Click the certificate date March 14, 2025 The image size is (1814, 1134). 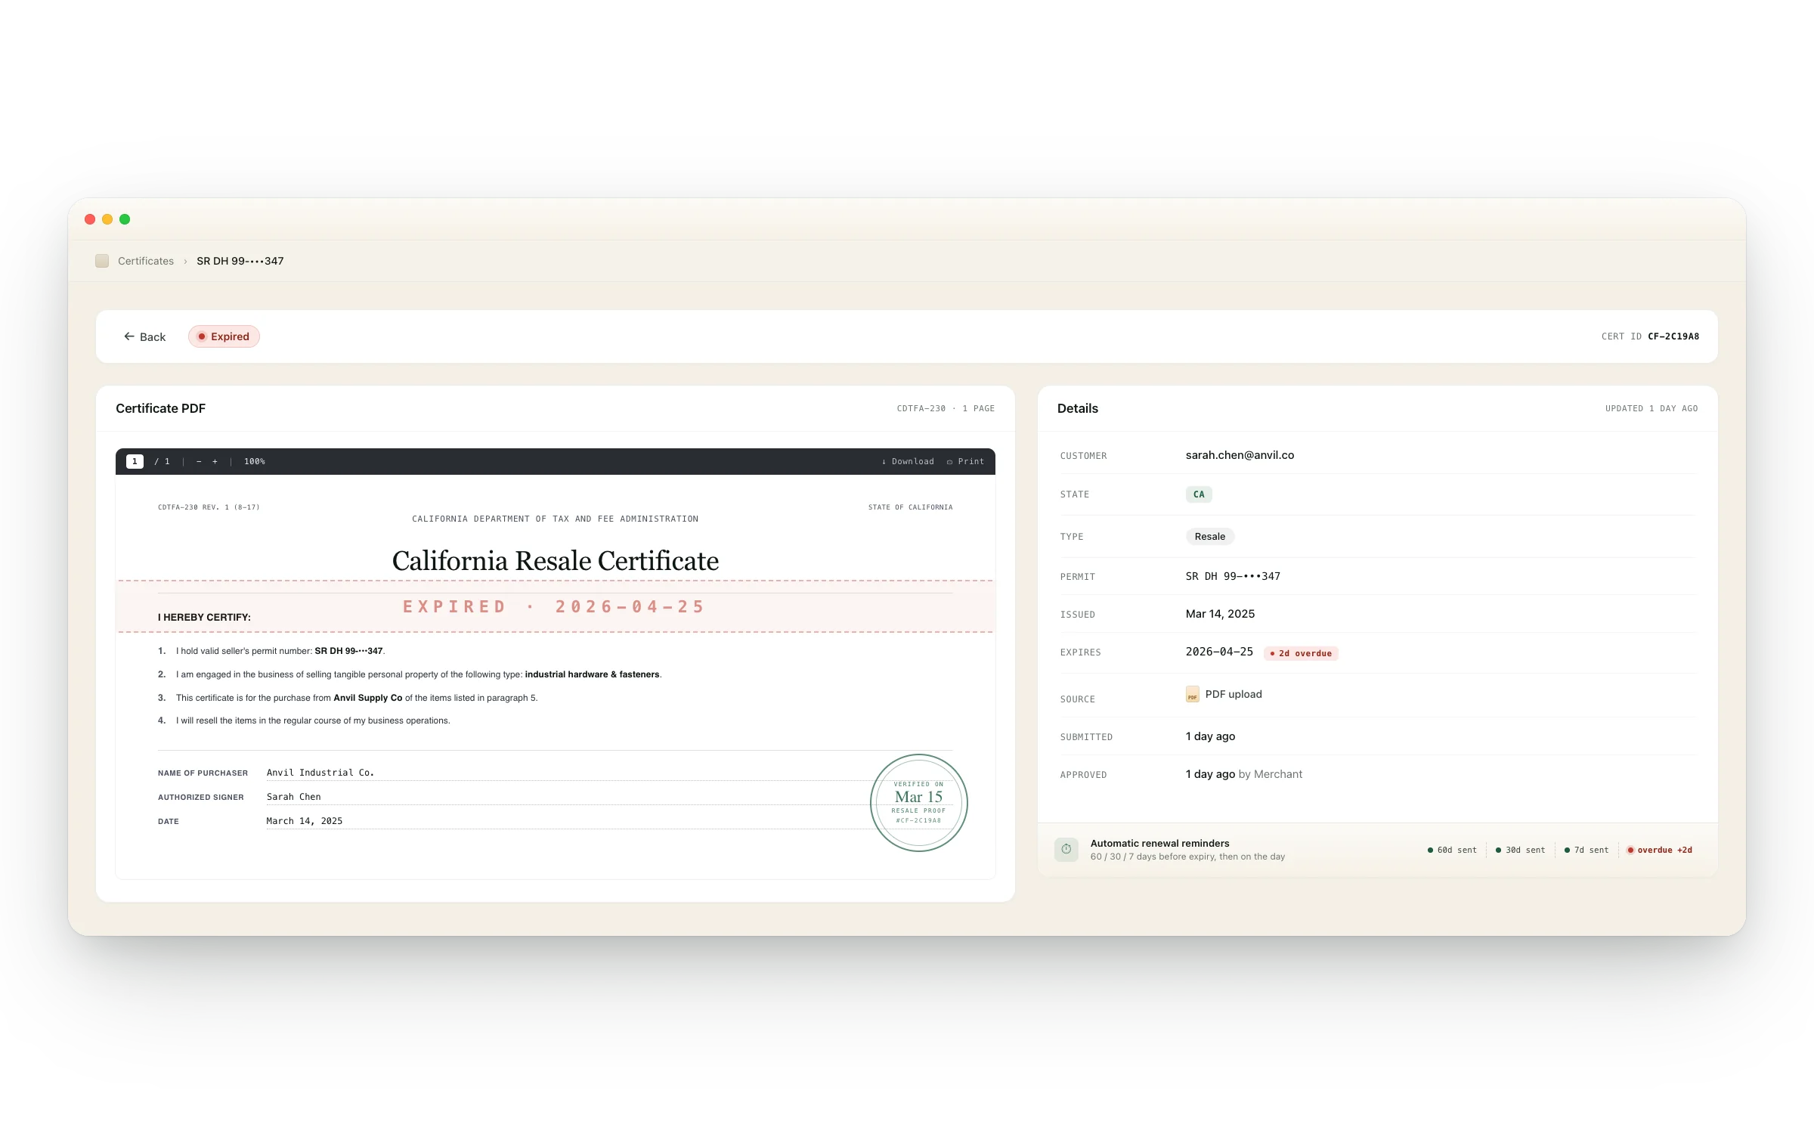305,821
